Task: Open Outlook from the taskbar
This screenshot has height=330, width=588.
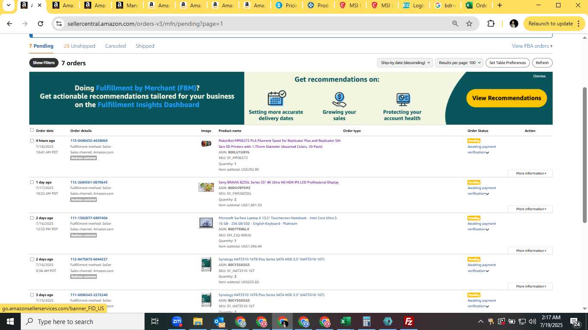Action: click(219, 321)
